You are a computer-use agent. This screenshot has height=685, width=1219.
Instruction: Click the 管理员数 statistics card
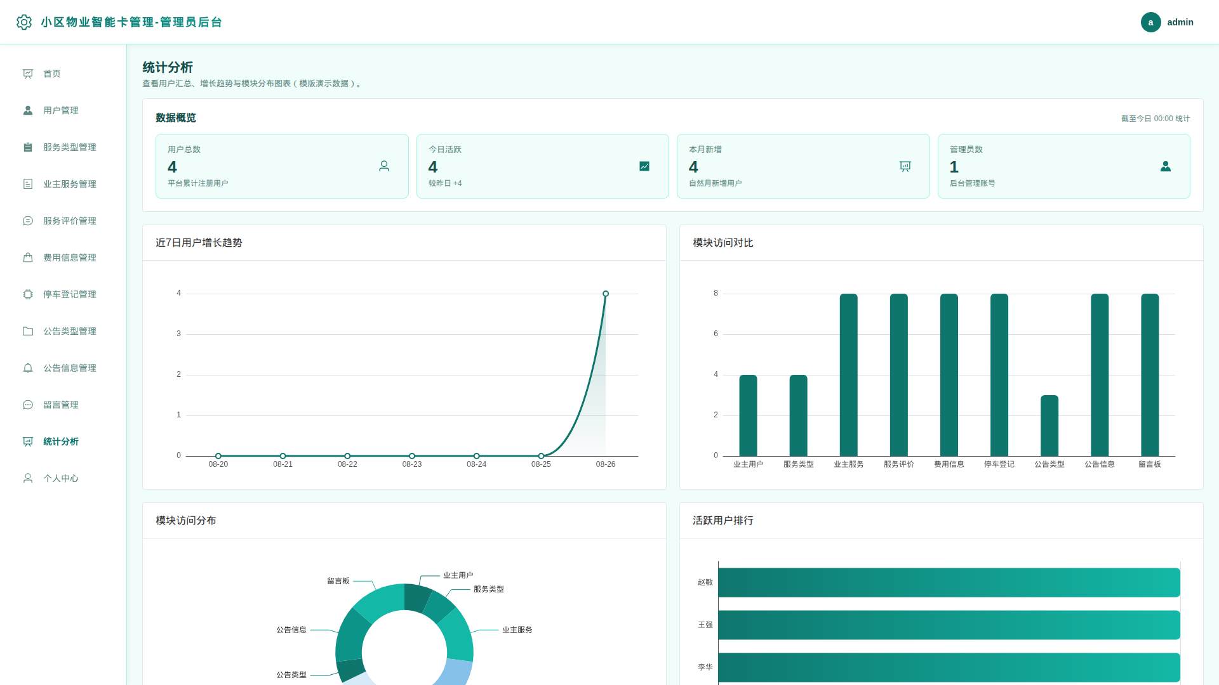point(1064,166)
